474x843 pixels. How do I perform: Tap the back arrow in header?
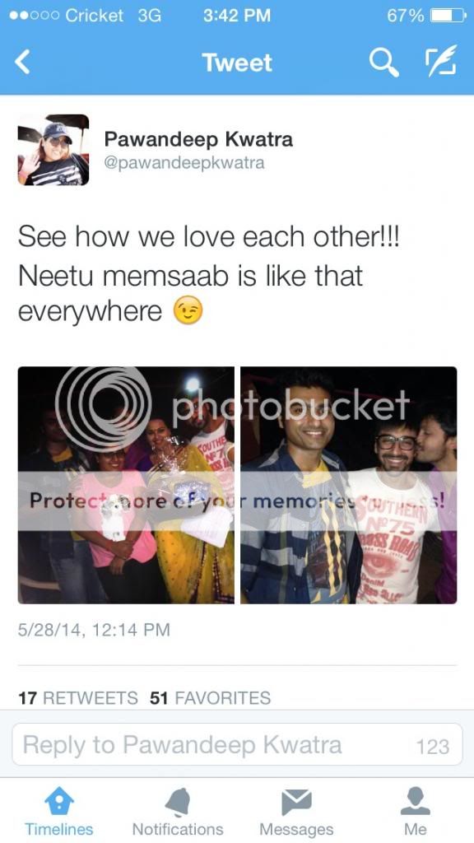[x=22, y=63]
